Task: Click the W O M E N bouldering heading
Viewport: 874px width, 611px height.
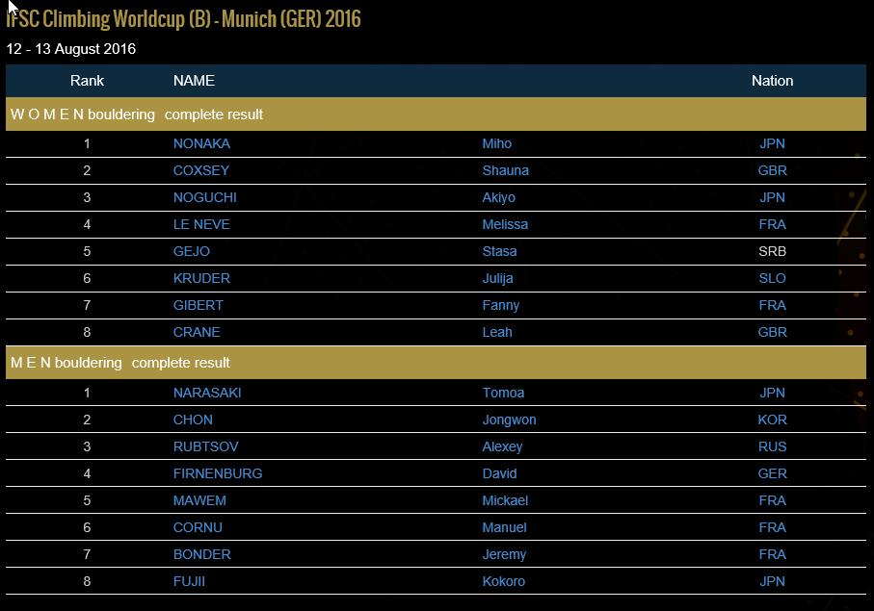Action: coord(83,115)
